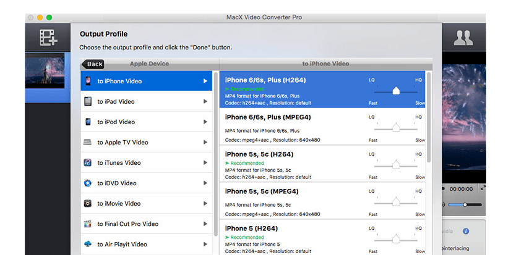Click the profile list vertical scrollbar
Image resolution: width=511 pixels, height=255 pixels.
[429, 118]
